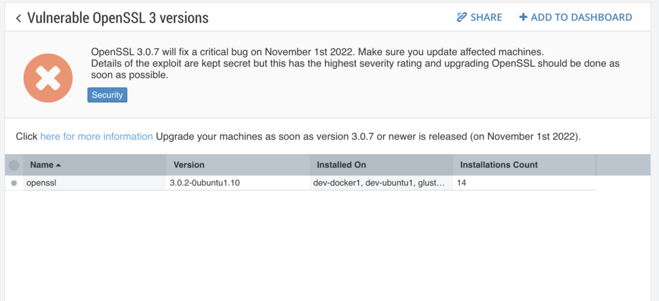659x301 pixels.
Task: Click the share link icon
Action: (x=461, y=17)
